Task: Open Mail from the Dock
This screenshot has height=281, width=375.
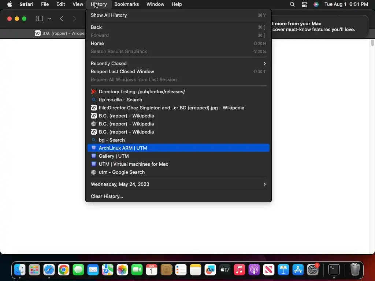Action: click(x=93, y=270)
